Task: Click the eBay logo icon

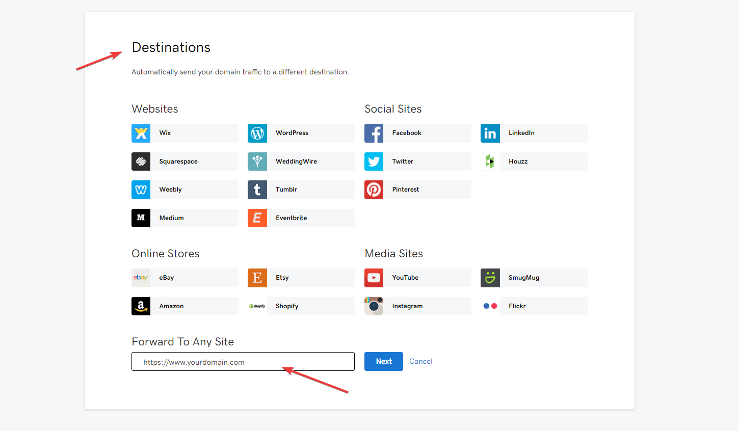Action: [141, 278]
